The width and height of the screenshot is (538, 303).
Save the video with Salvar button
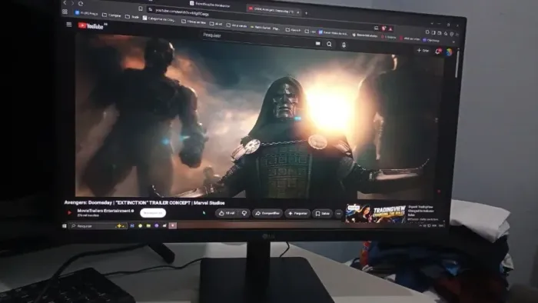point(323,214)
